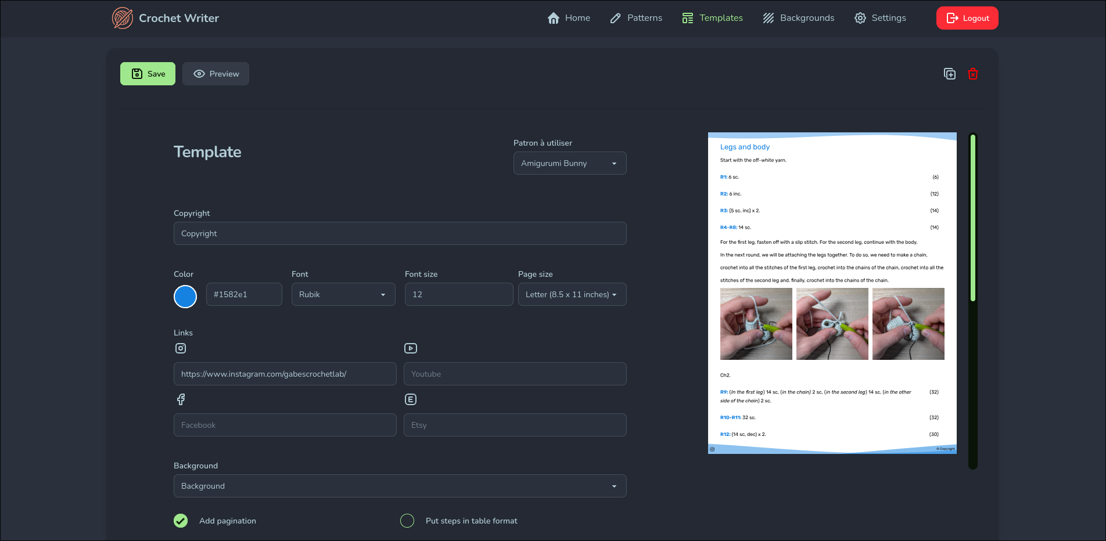Focus the Etsy link field
This screenshot has height=541, width=1106.
pyautogui.click(x=515, y=425)
